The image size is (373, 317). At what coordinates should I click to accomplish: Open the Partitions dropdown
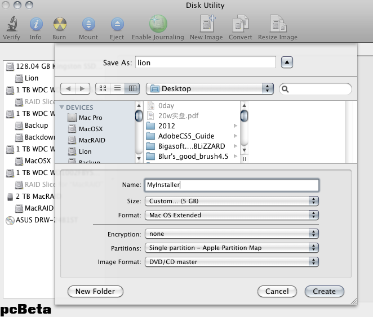click(232, 248)
